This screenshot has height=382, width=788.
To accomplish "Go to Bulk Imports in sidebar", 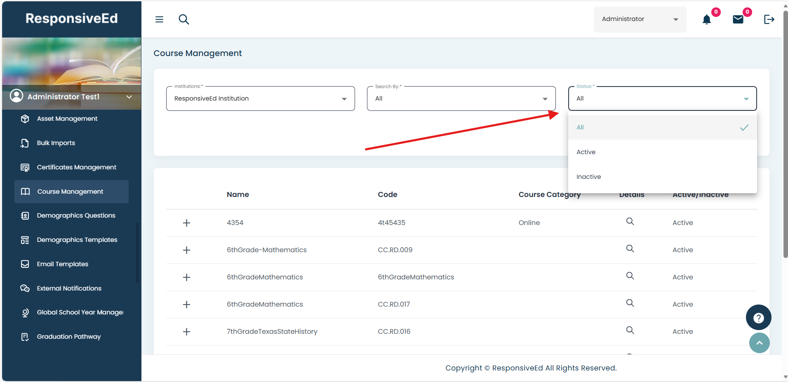I will click(56, 143).
